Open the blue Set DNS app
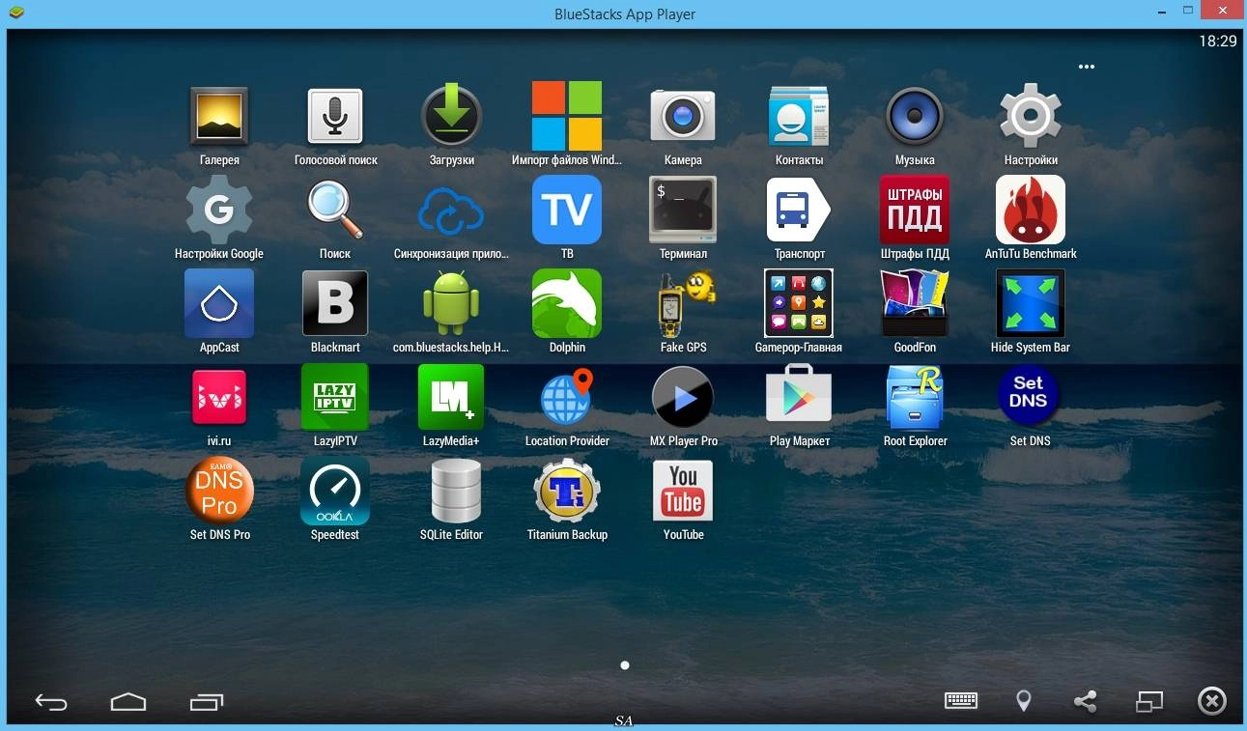The height and width of the screenshot is (731, 1247). [x=1029, y=397]
